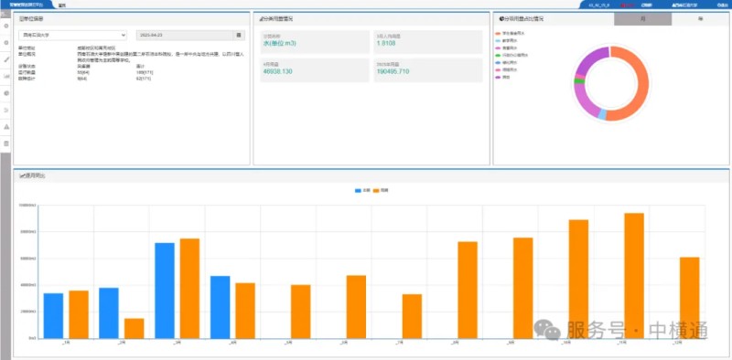Toggle the blue fifth legend item
The image size is (732, 360).
507,62
